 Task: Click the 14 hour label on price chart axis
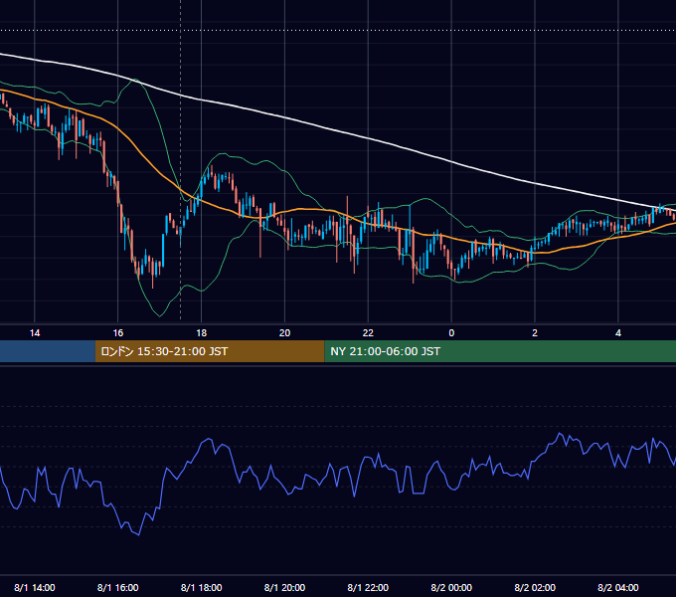coord(35,333)
